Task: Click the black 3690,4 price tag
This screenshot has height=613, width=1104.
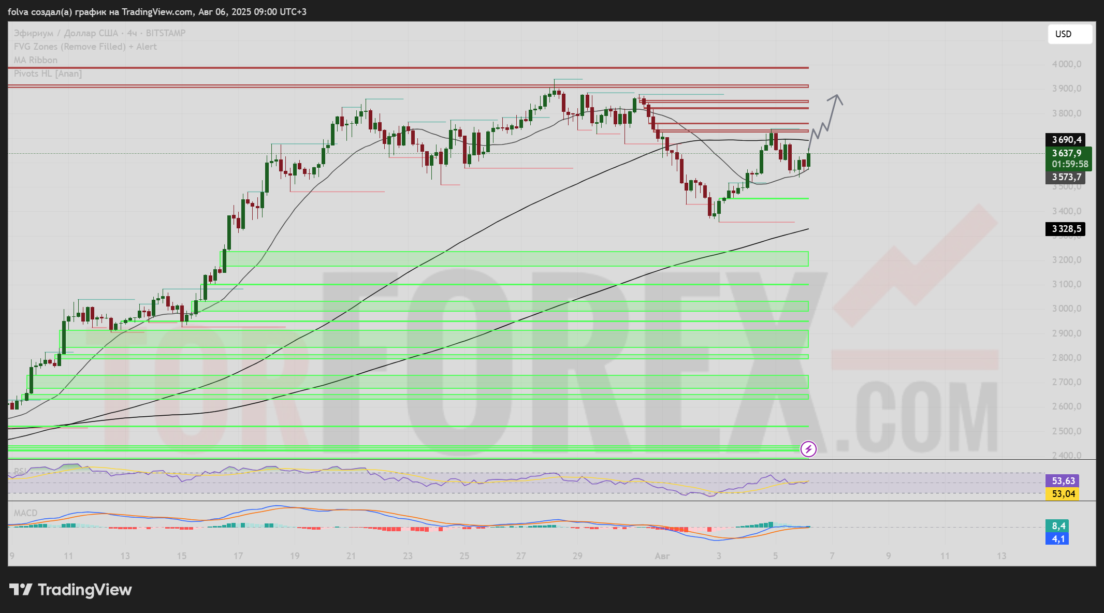Action: point(1066,140)
